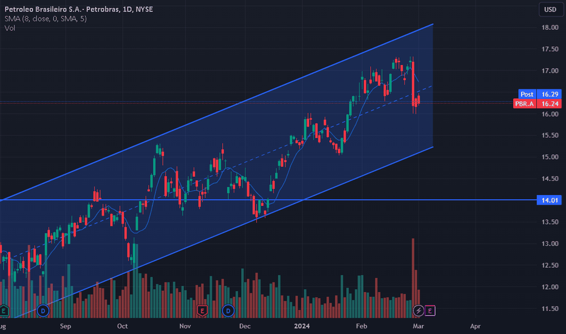Click the 12.00 price axis label
The image size is (566, 334).
pos(550,287)
